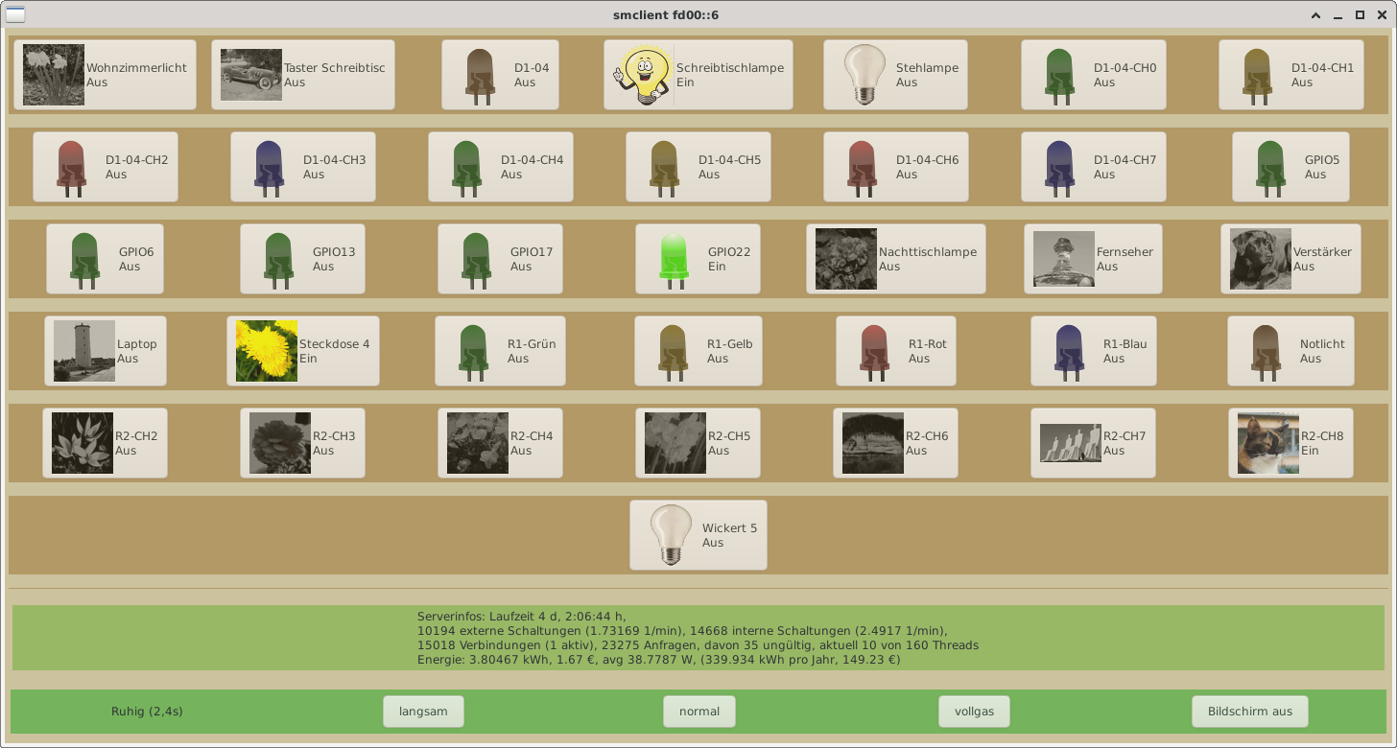Toggle the R2-CH3 switch
Screen dimensions: 1397x748
click(x=303, y=443)
